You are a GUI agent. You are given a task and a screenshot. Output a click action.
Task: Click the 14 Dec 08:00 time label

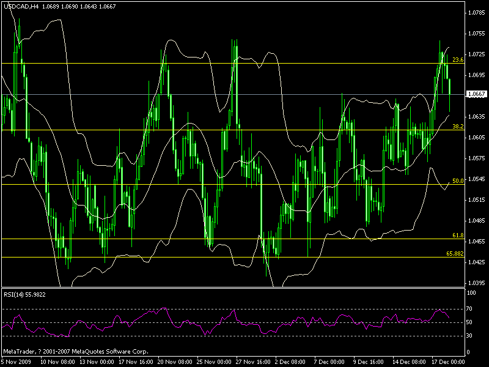[410, 361]
